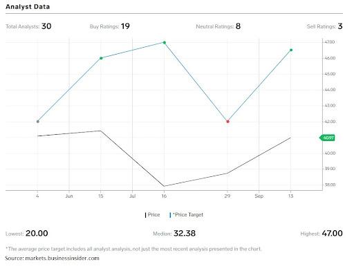Click the Analyst Data heading
The image size is (354, 271).
(28, 7)
